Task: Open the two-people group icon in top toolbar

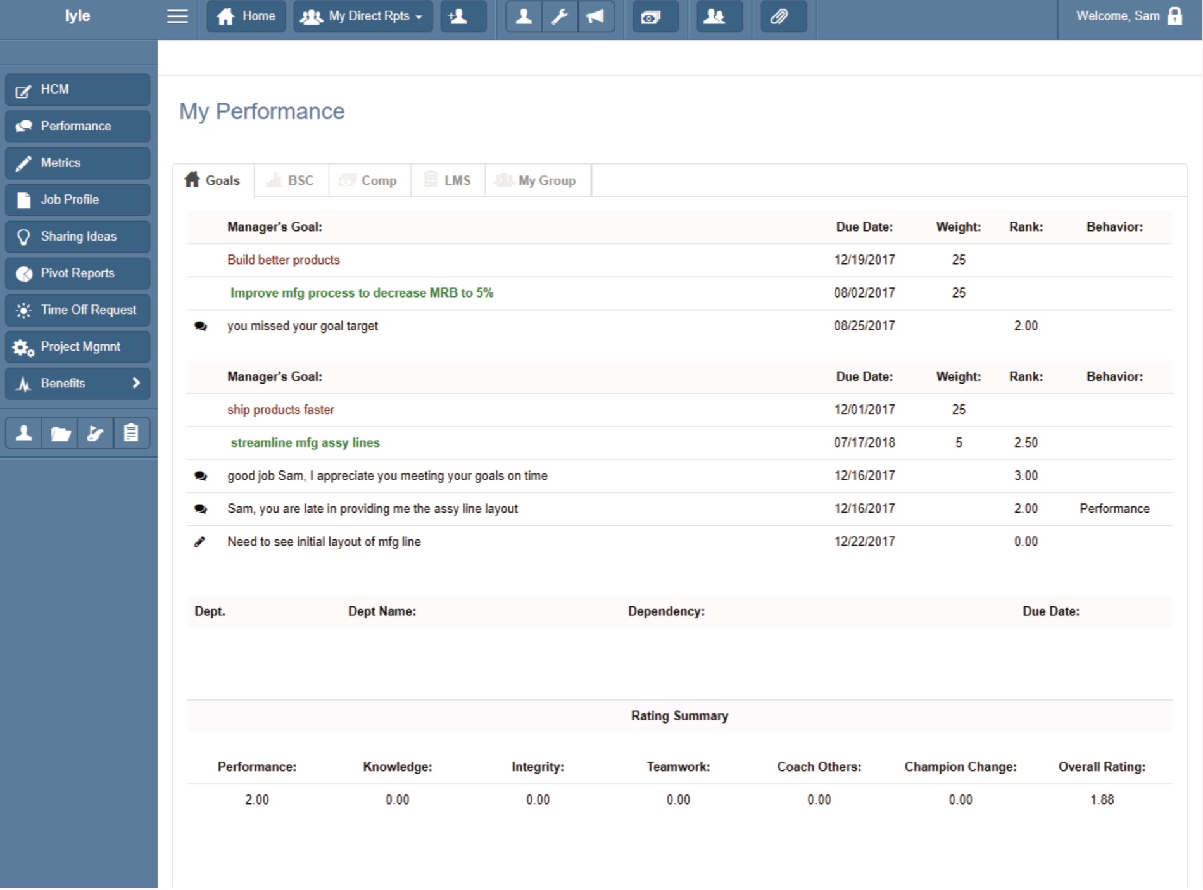Action: click(x=719, y=16)
